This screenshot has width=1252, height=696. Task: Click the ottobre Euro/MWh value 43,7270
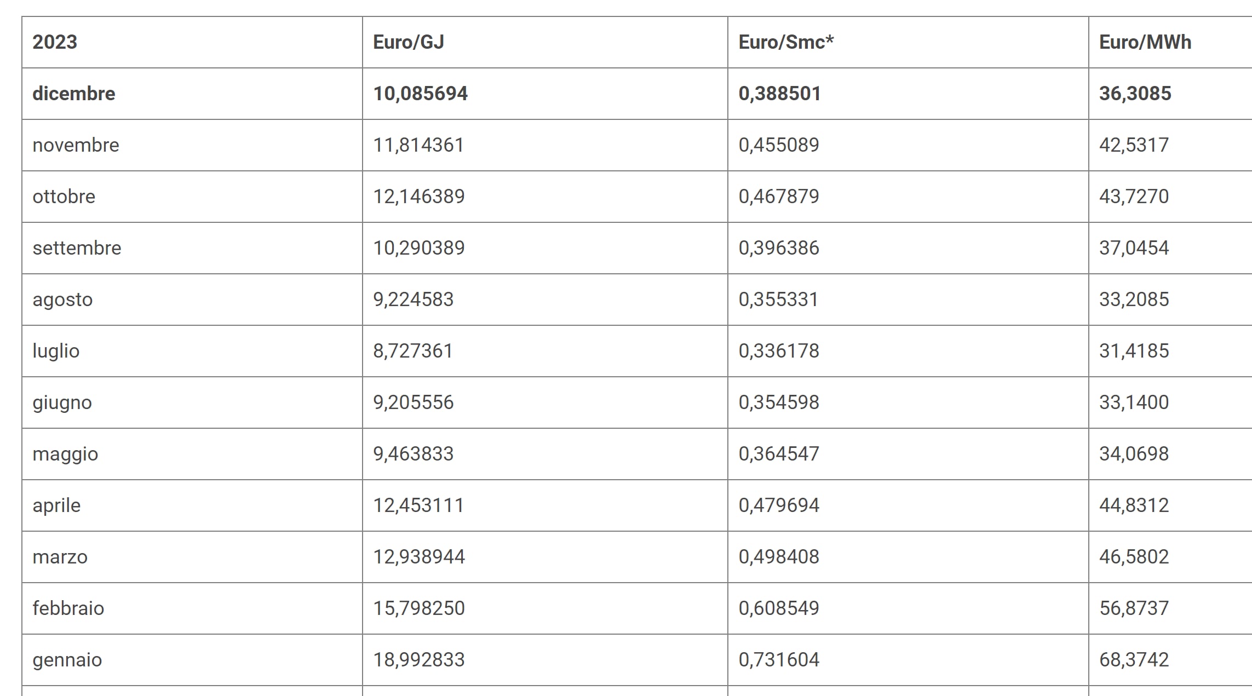(1134, 197)
